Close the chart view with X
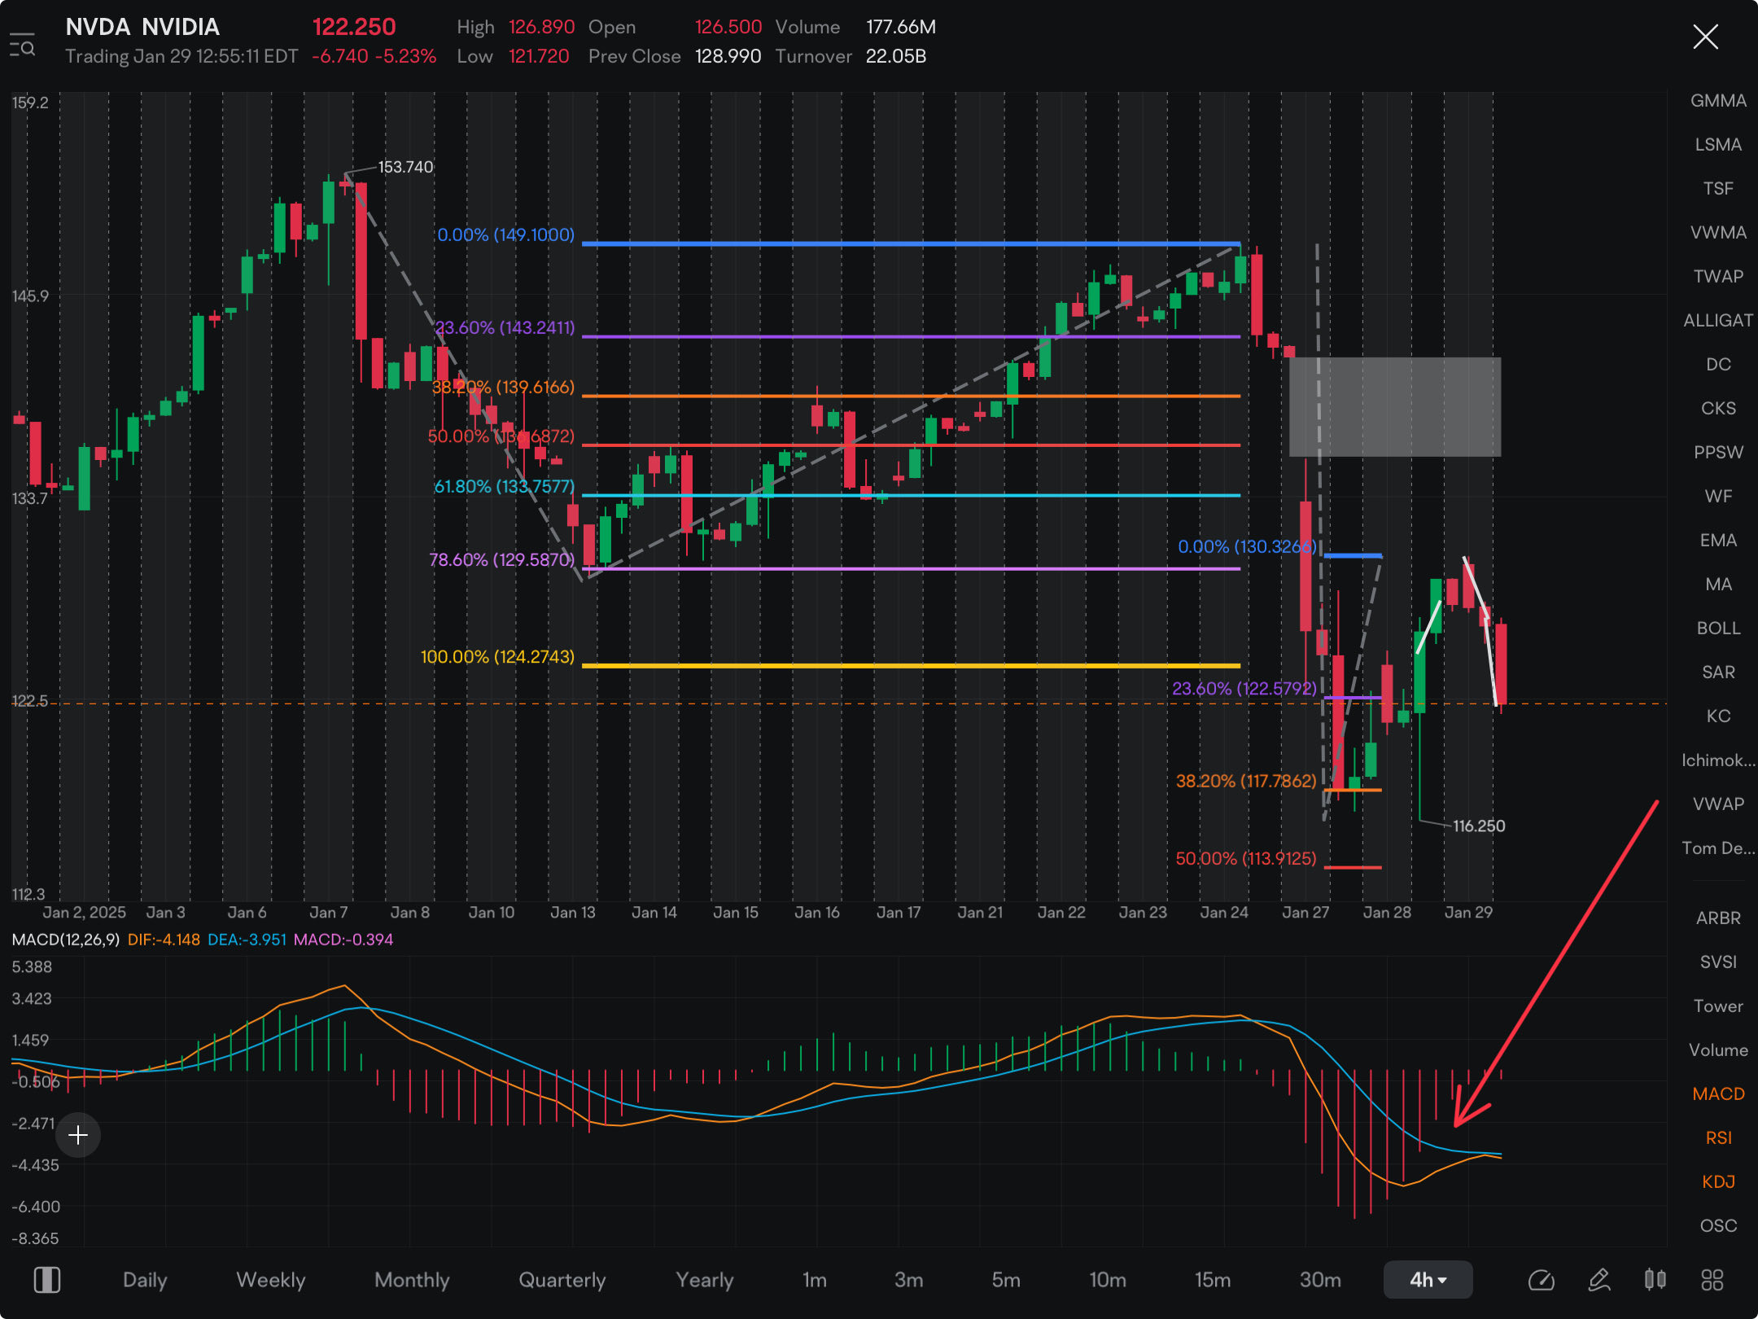Screen dimensions: 1758x1319 coord(1705,37)
